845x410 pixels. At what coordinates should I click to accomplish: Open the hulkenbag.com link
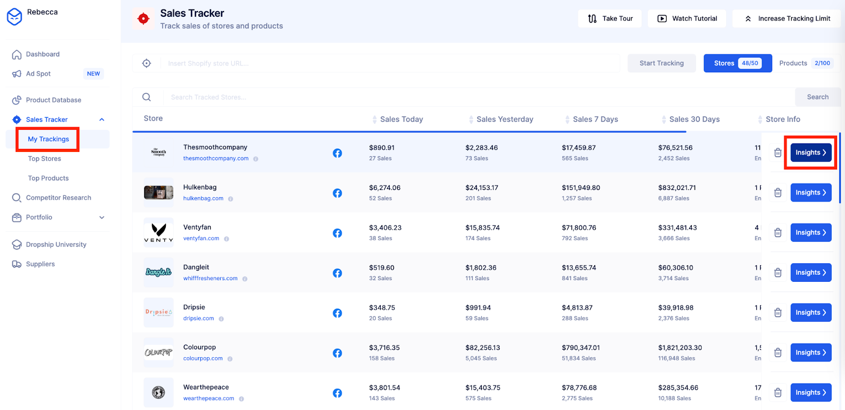(x=203, y=199)
